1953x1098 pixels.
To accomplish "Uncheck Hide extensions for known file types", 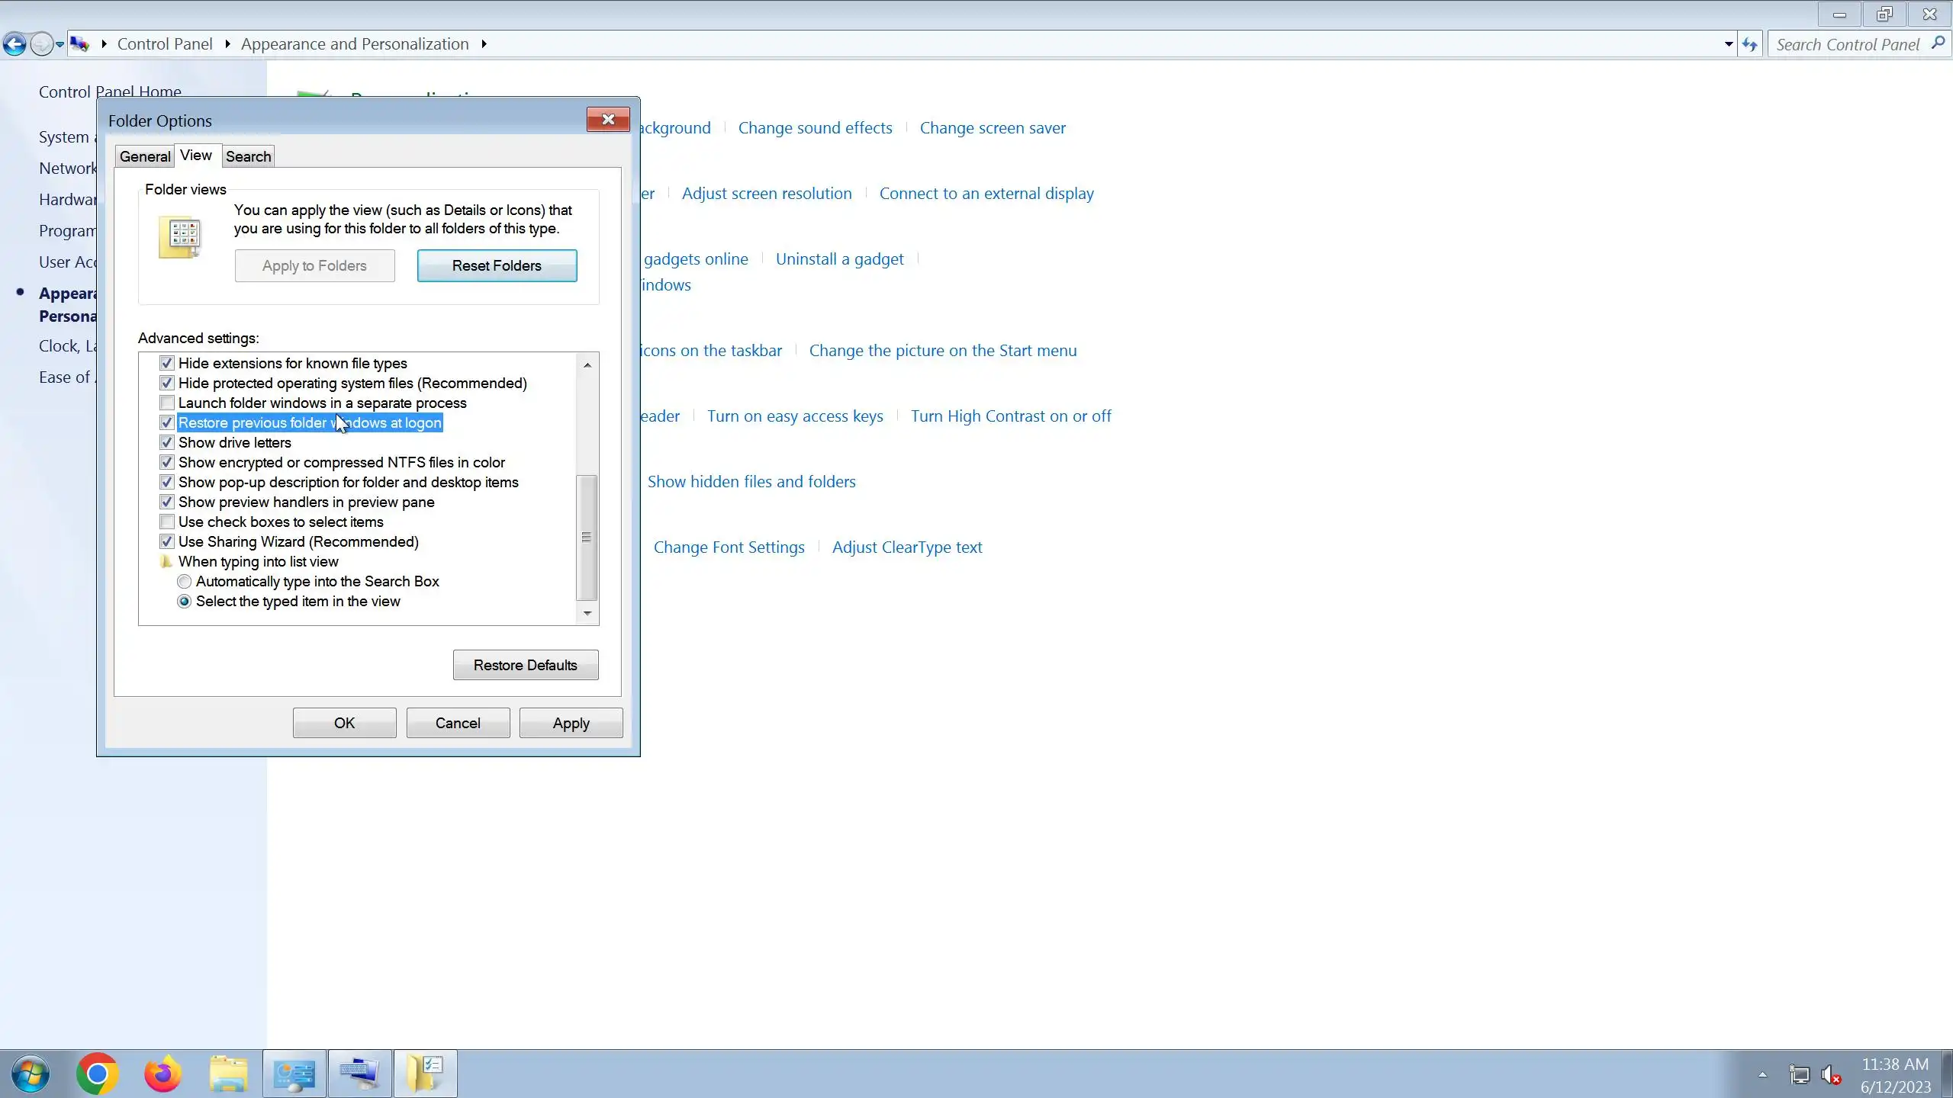I will 167,363.
